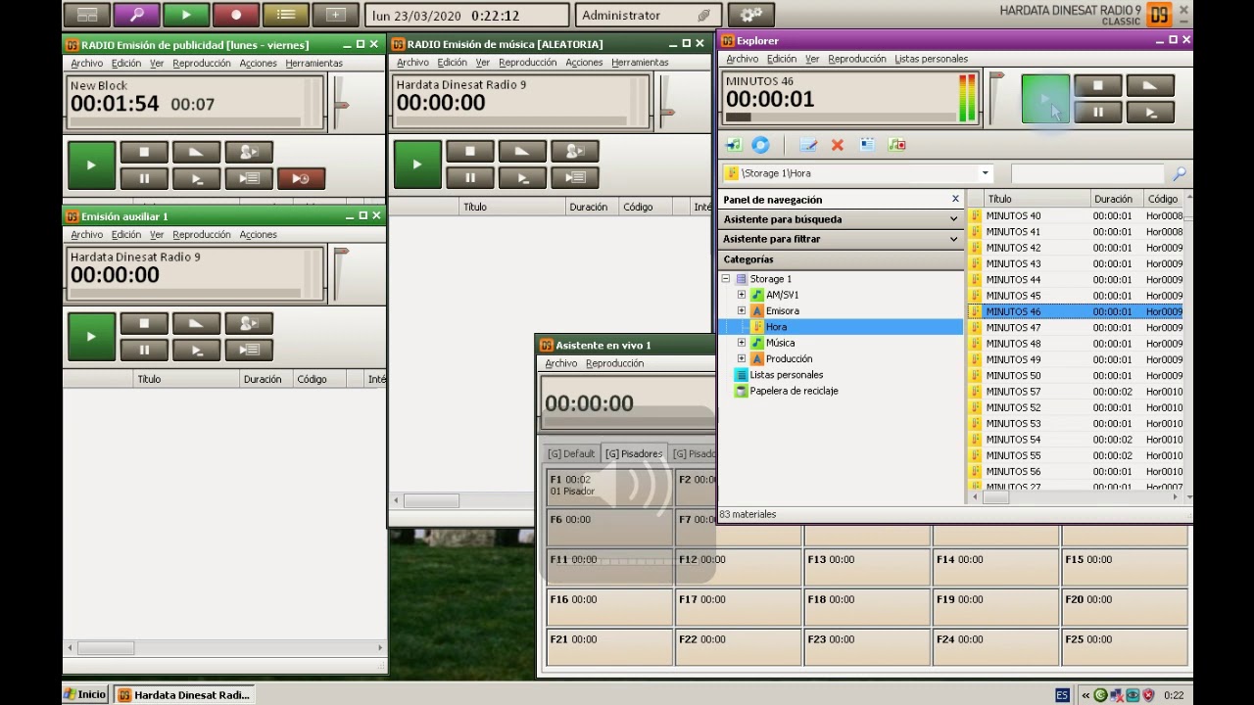Pause playback in publicidad window

144,178
